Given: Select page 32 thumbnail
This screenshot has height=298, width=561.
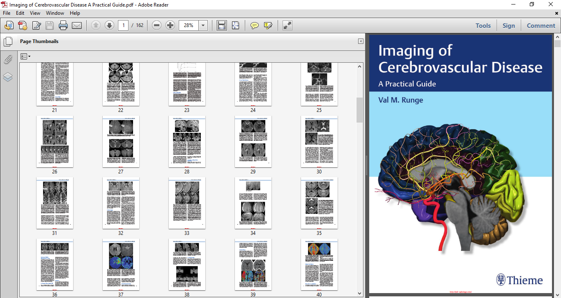Looking at the screenshot, I should point(121,203).
